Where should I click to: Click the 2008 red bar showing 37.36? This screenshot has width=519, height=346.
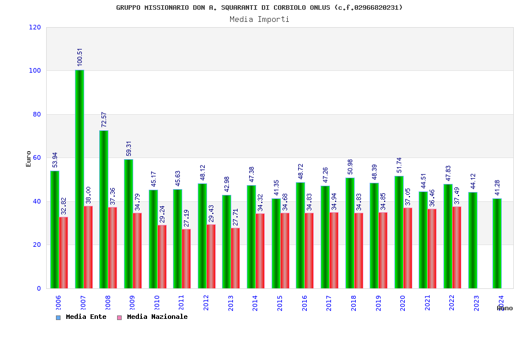[x=112, y=247]
